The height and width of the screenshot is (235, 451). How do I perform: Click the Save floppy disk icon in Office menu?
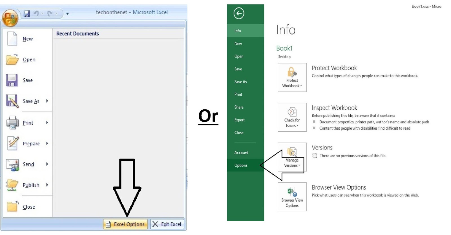12,80
